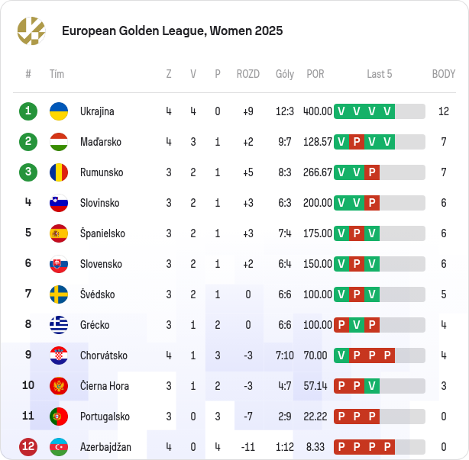The image size is (469, 460).
Task: Open the Španielsko flag icon
Action: coord(59,233)
